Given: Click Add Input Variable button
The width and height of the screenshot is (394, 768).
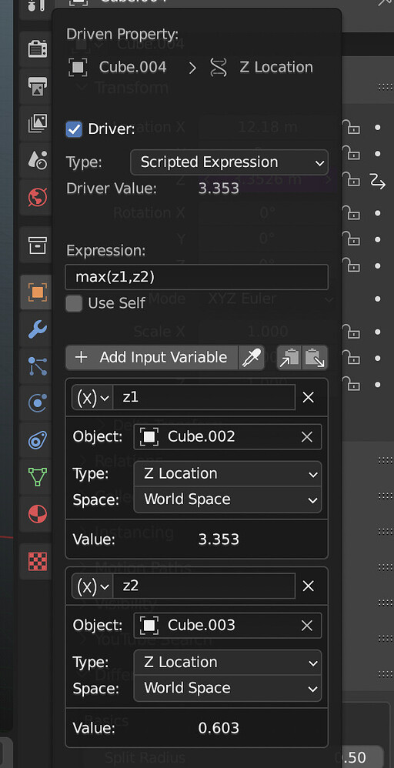Looking at the screenshot, I should [x=152, y=358].
